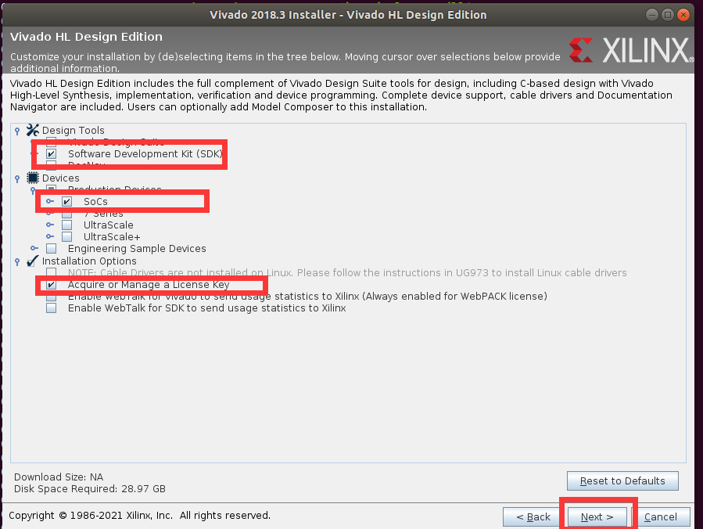703x529 pixels.
Task: Expand the UltraScale+ tree node
Action: click(x=50, y=236)
